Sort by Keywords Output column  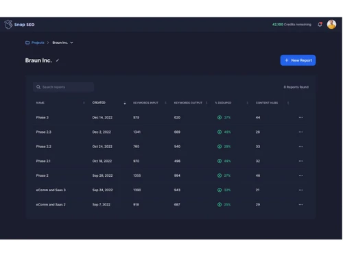tap(206, 103)
